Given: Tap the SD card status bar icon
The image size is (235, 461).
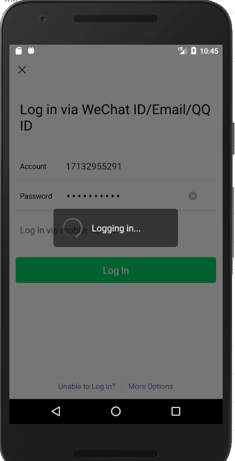Looking at the screenshot, I should click(x=19, y=51).
